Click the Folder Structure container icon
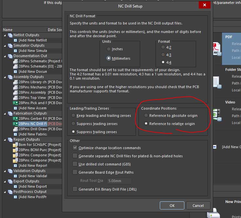The width and height of the screenshot is (241, 218). tap(216, 81)
